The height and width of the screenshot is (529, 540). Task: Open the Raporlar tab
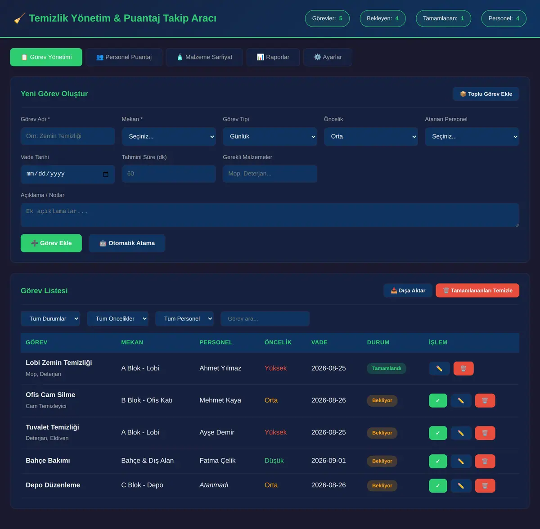pyautogui.click(x=273, y=57)
